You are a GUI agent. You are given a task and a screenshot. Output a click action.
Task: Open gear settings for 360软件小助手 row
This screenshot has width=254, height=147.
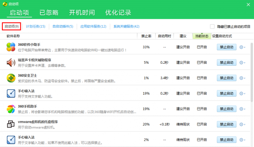[x=242, y=47]
